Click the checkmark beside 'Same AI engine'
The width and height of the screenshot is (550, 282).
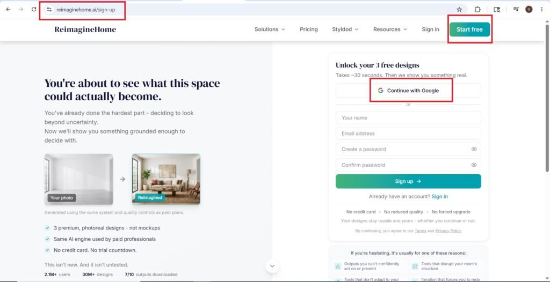point(47,239)
